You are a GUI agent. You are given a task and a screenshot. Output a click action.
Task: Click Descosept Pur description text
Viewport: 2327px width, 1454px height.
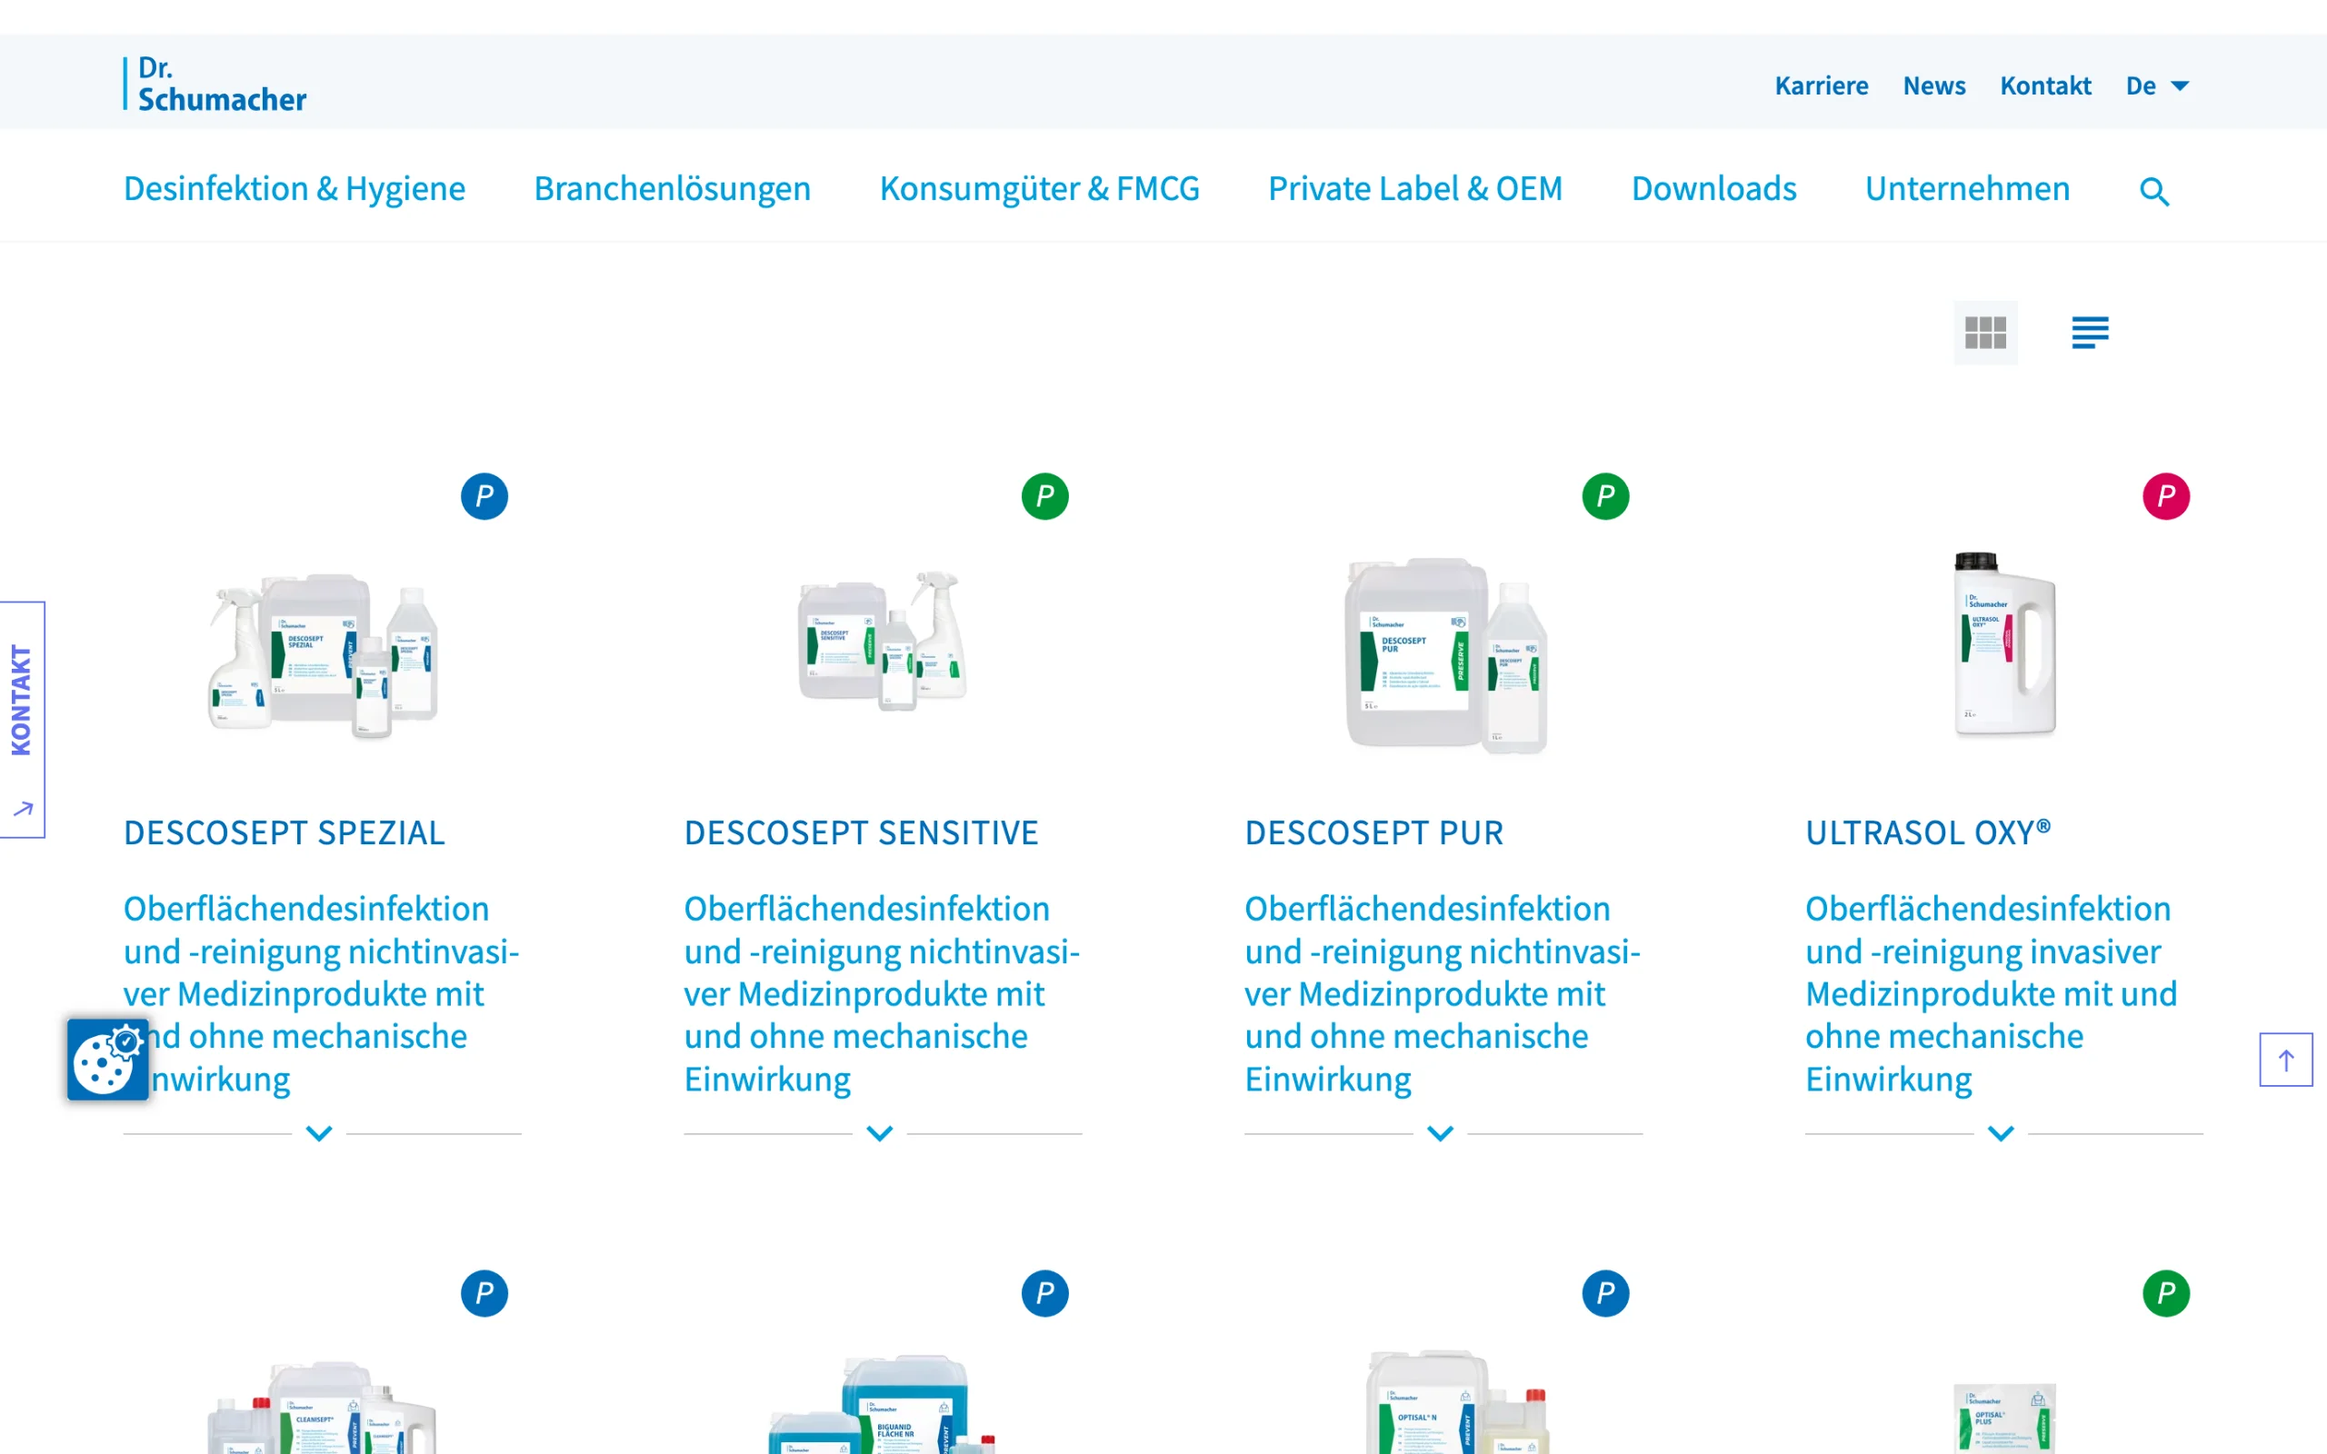pos(1443,993)
